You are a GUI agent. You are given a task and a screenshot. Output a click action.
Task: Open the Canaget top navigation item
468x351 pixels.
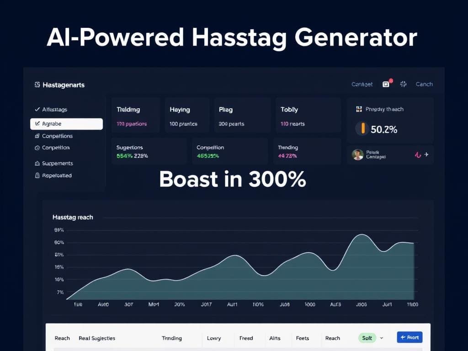[x=362, y=84]
